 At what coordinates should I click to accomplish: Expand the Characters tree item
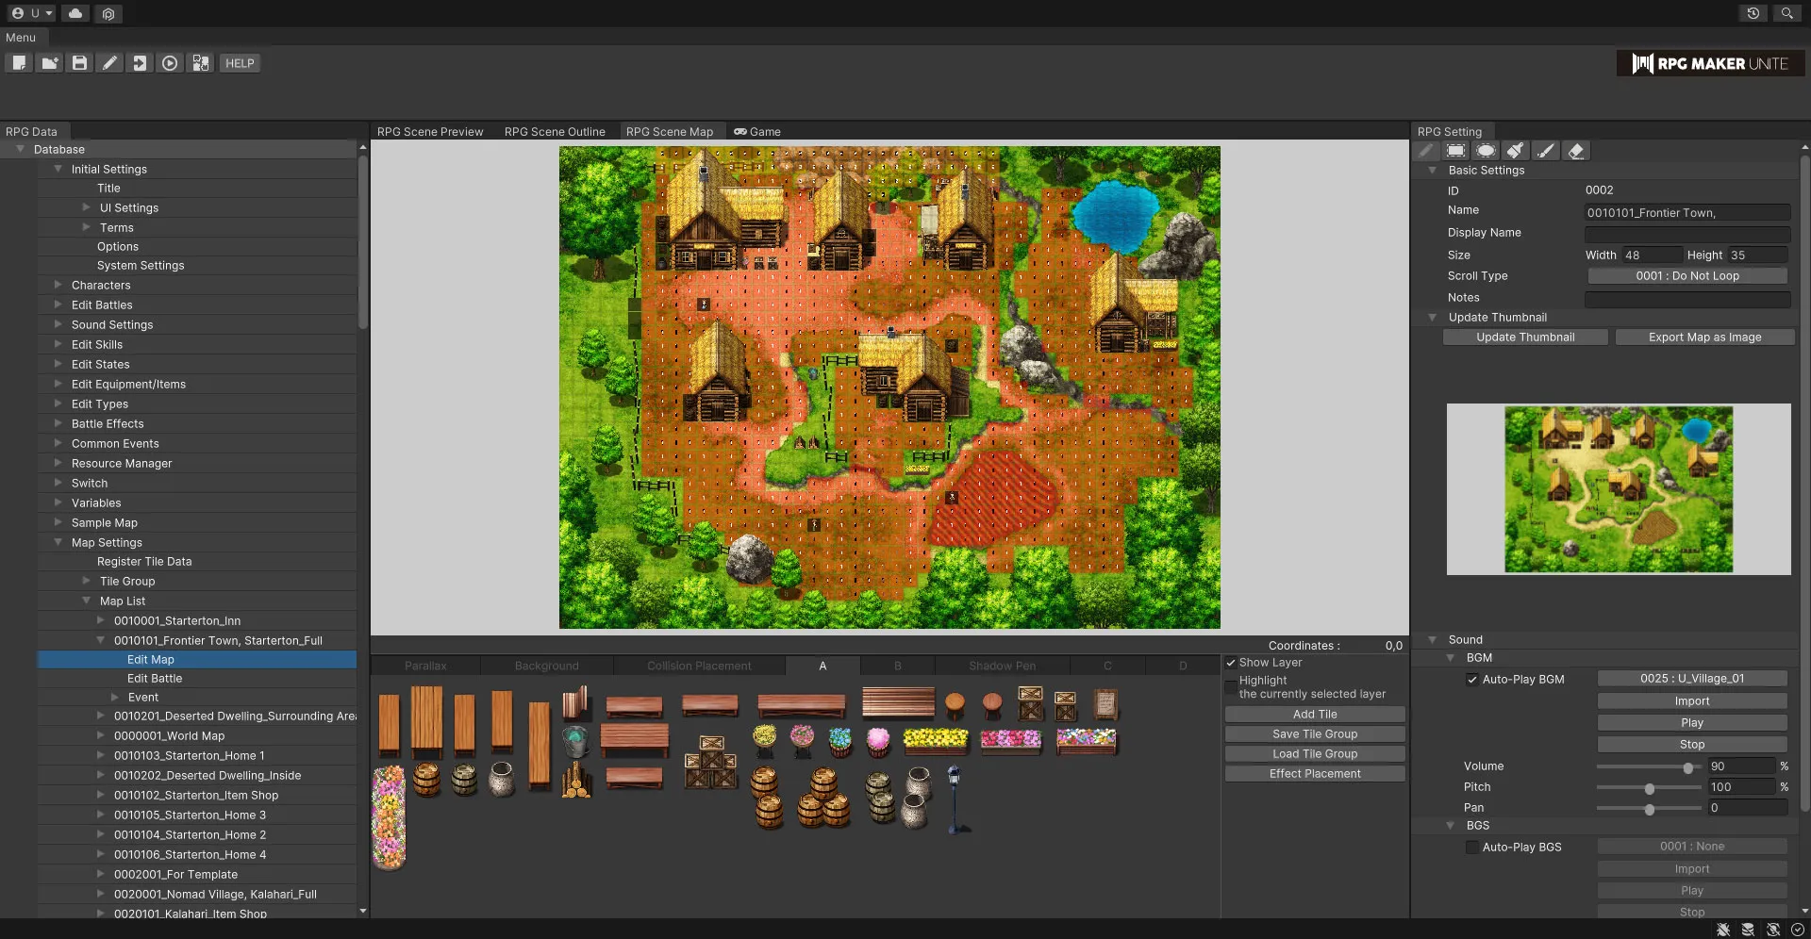click(58, 285)
